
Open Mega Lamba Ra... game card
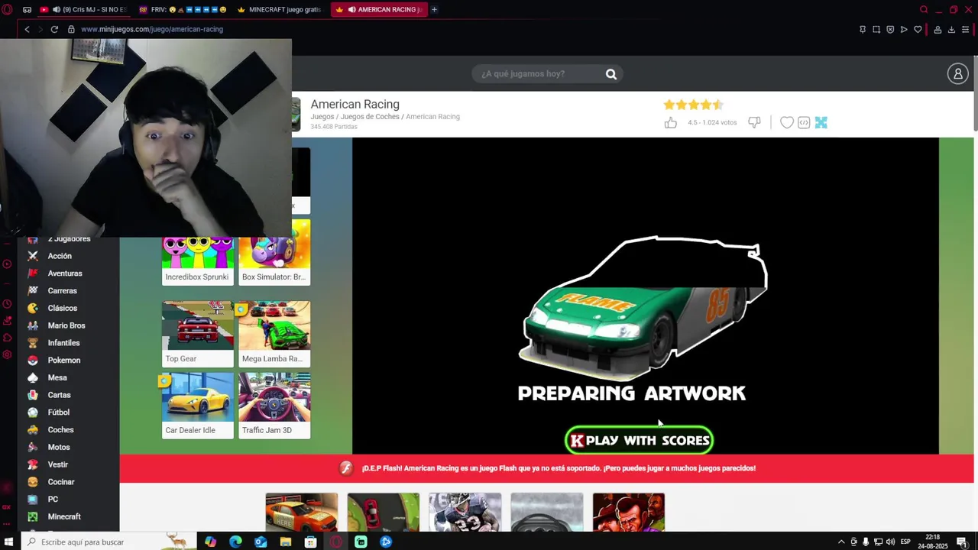pyautogui.click(x=274, y=334)
